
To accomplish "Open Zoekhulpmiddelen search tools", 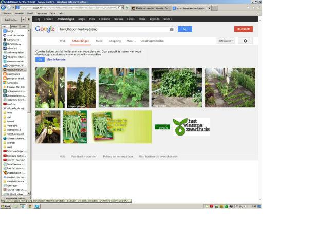I will [153, 41].
